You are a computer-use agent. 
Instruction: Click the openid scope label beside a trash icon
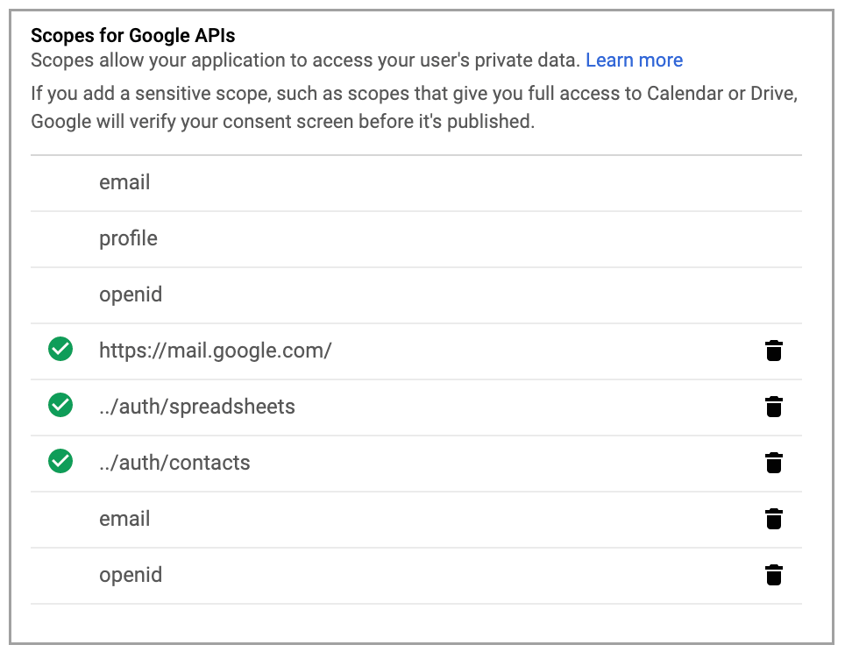(x=131, y=575)
